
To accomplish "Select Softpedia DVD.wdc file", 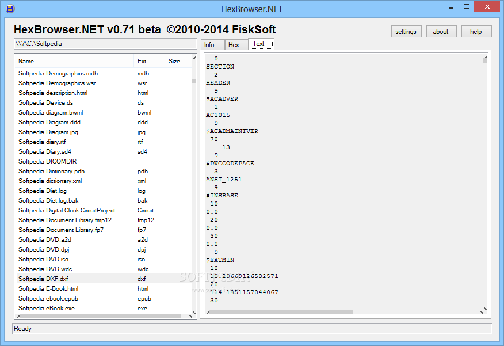I will click(104, 269).
